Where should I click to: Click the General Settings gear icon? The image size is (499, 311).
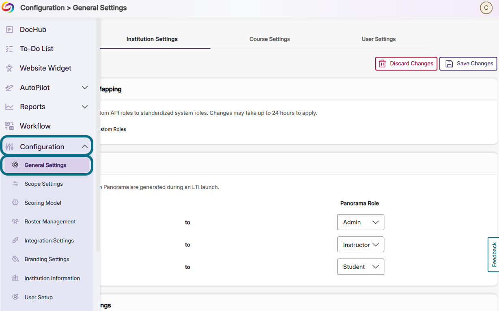pos(15,165)
